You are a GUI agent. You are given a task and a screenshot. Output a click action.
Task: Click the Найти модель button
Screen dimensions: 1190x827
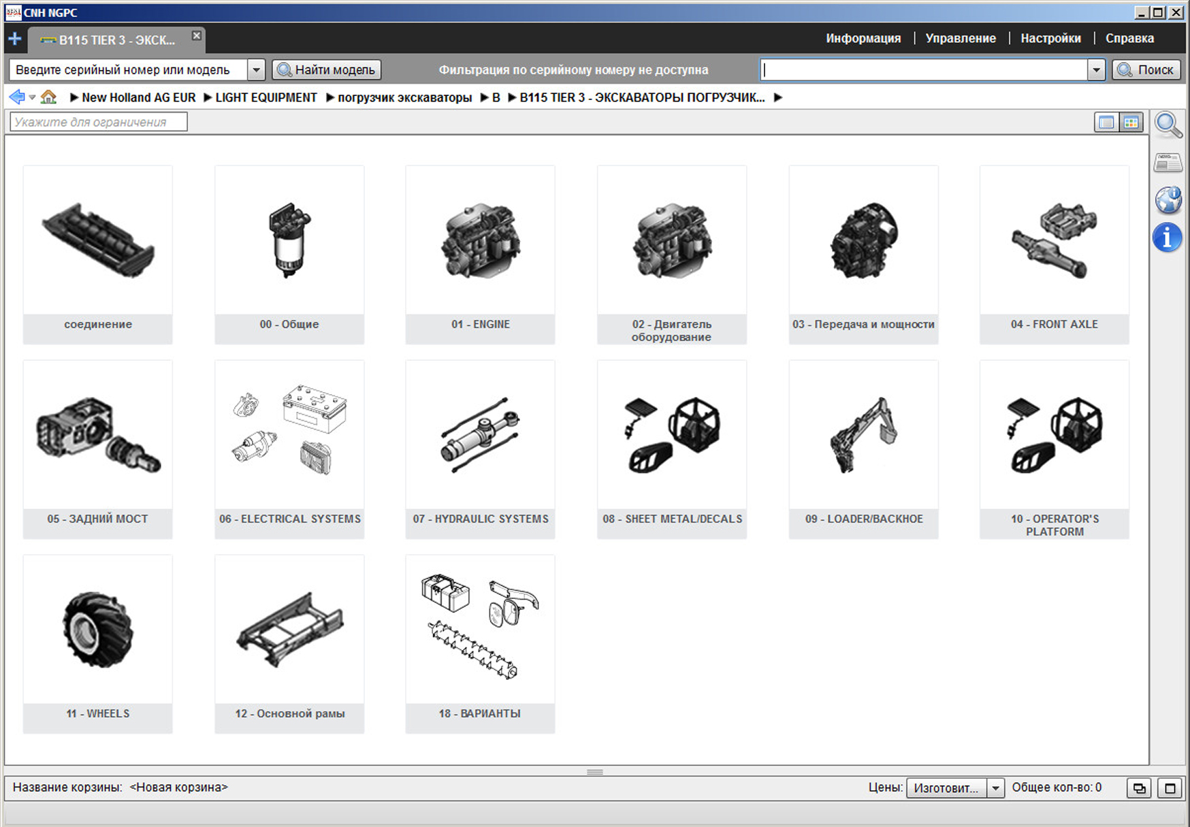coord(327,69)
